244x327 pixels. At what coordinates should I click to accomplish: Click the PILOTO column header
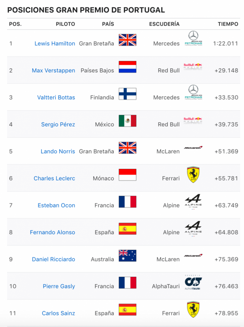coord(65,24)
